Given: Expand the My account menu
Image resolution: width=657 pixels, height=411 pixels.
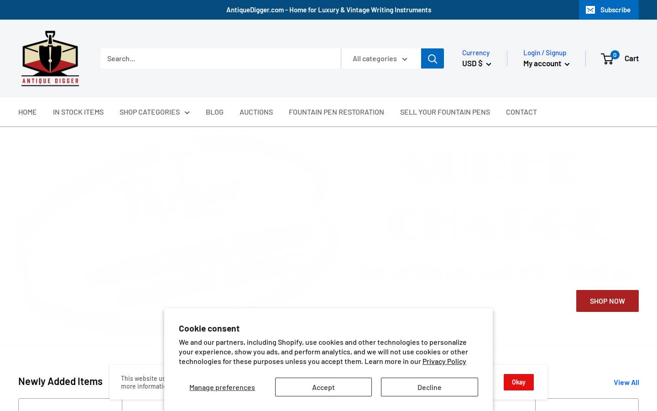Looking at the screenshot, I should (x=546, y=63).
